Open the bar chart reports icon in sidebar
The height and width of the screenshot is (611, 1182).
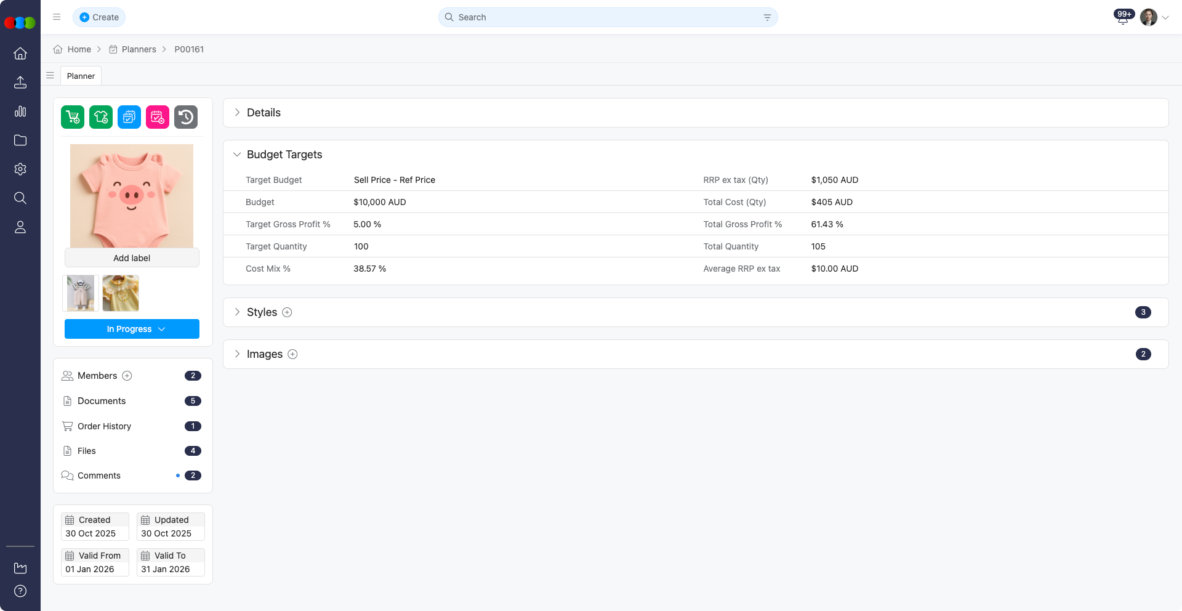20,111
